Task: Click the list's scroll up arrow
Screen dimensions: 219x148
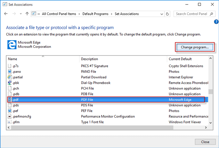Action: [210, 59]
